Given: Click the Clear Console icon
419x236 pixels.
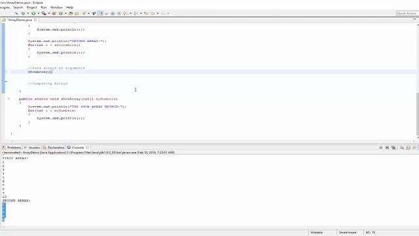Looking at the screenshot, I should (401, 147).
